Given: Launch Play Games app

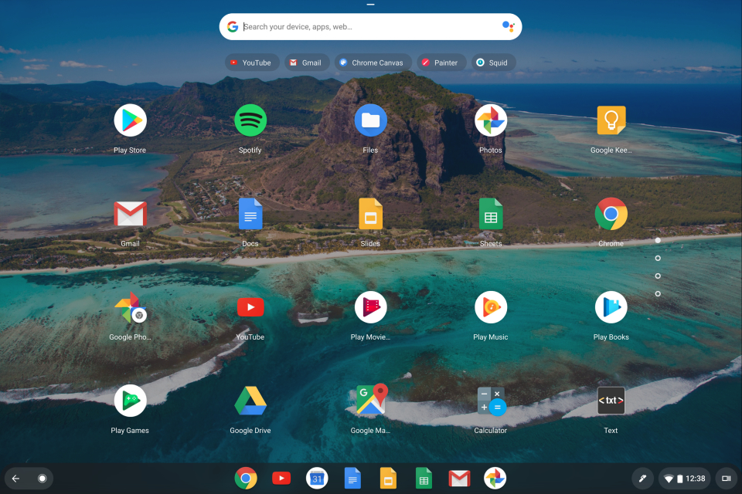Looking at the screenshot, I should [x=130, y=401].
